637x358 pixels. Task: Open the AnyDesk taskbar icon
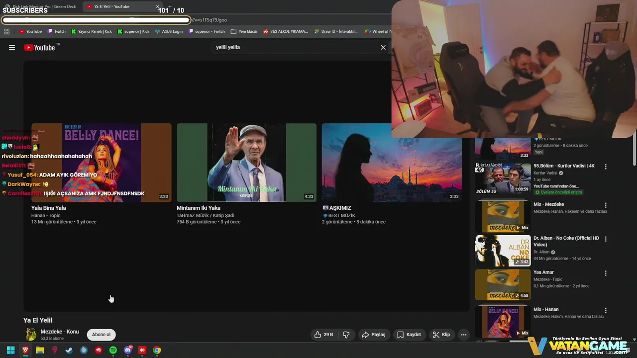[x=142, y=350]
